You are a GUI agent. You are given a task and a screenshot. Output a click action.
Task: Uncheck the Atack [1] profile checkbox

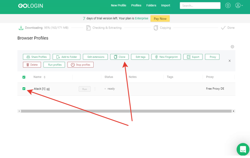click(x=24, y=88)
